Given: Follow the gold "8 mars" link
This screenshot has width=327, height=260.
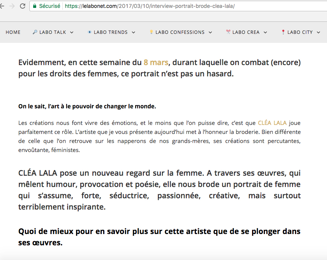Looking at the screenshot, I should pyautogui.click(x=156, y=62).
